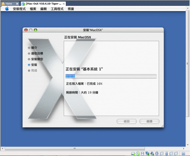
Task: Click the 繼續 button
Action: [x=149, y=121]
